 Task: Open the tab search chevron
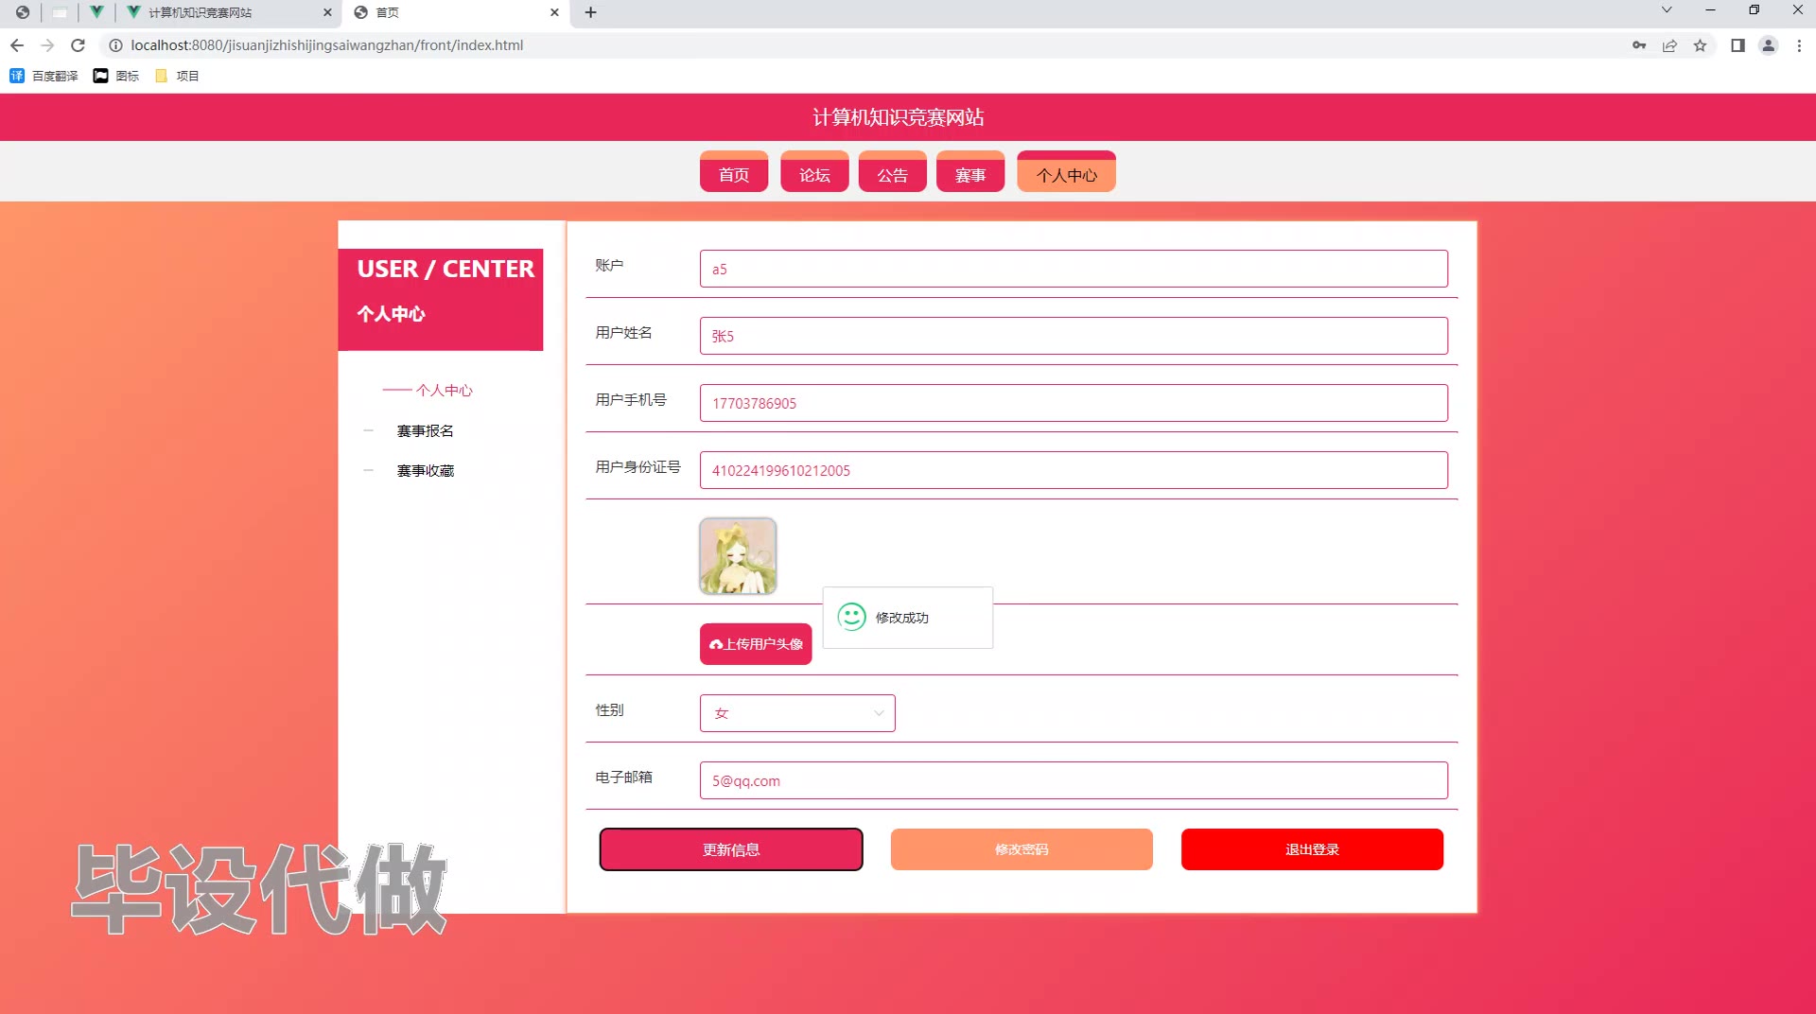1667,10
